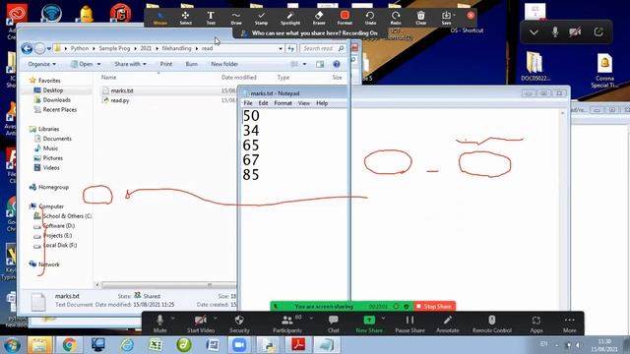
Task: Pick the Text annotation tool
Action: click(211, 18)
